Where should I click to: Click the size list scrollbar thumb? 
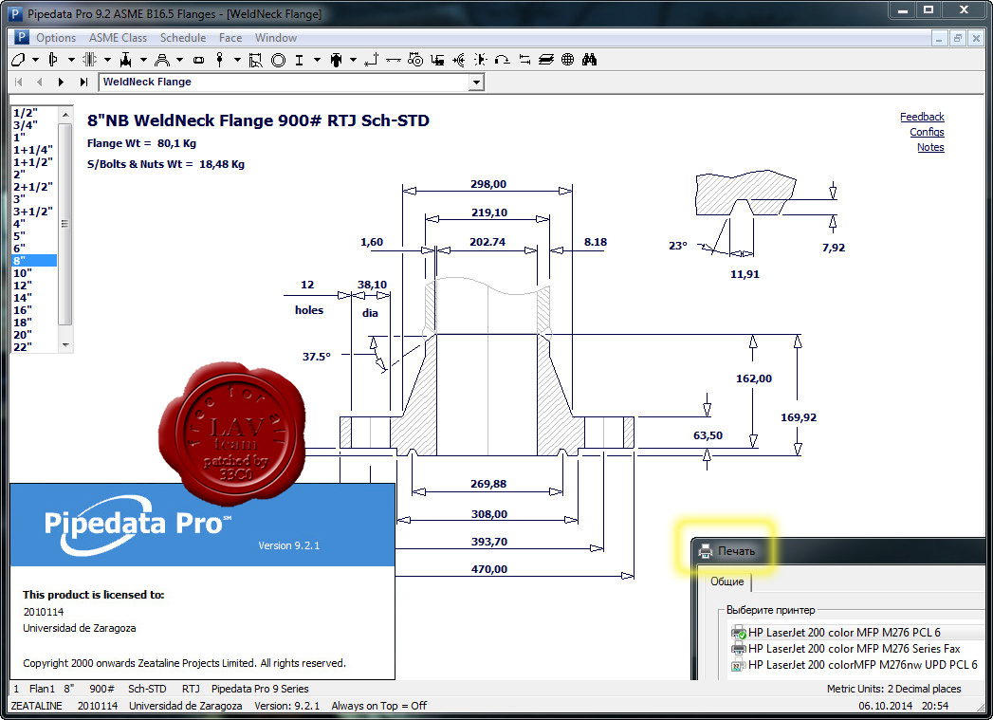click(x=65, y=224)
